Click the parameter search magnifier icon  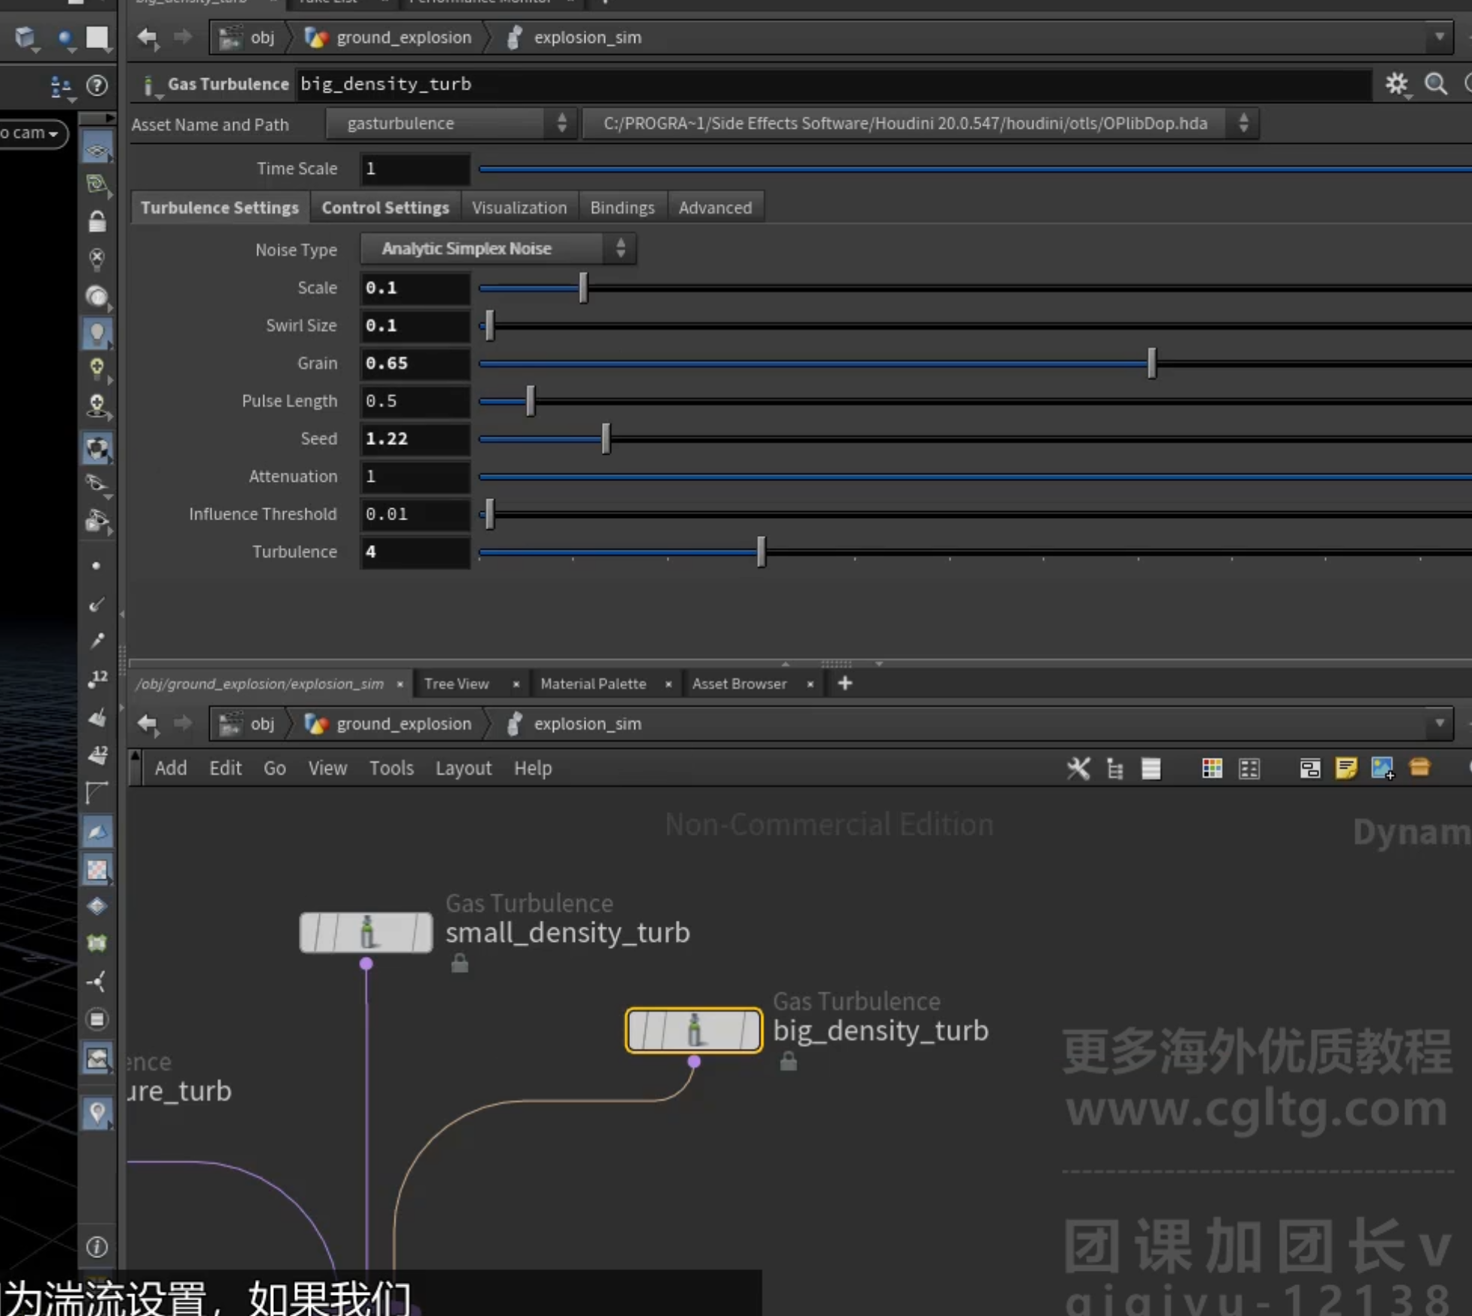1436,84
